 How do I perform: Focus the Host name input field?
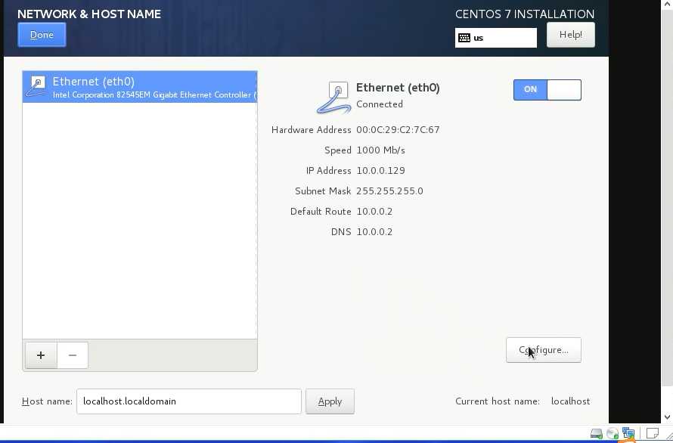click(189, 401)
